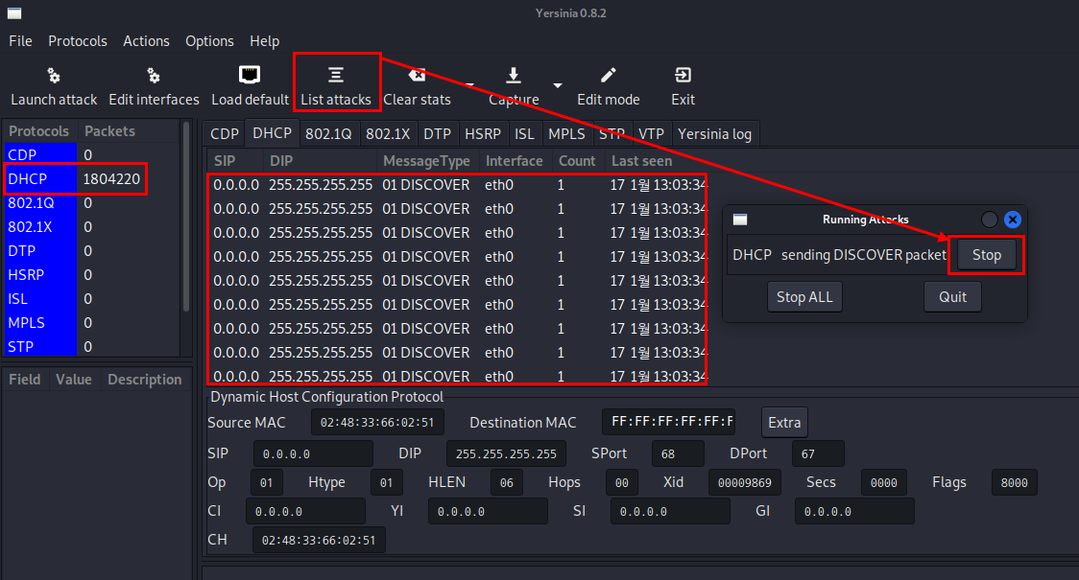Click the Source MAC input field
This screenshot has width=1079, height=580.
pyautogui.click(x=377, y=422)
